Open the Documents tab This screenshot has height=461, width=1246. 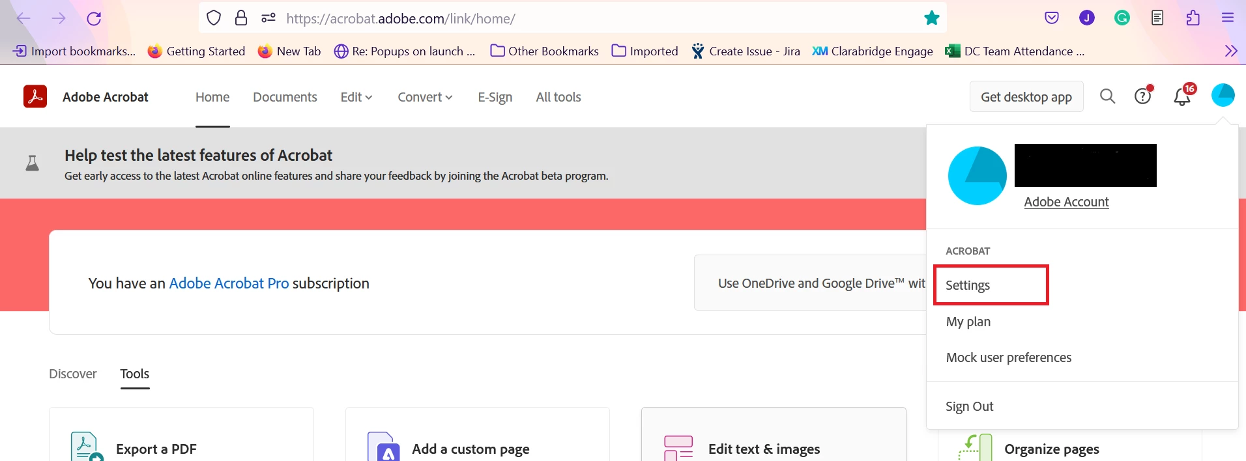[x=285, y=97]
